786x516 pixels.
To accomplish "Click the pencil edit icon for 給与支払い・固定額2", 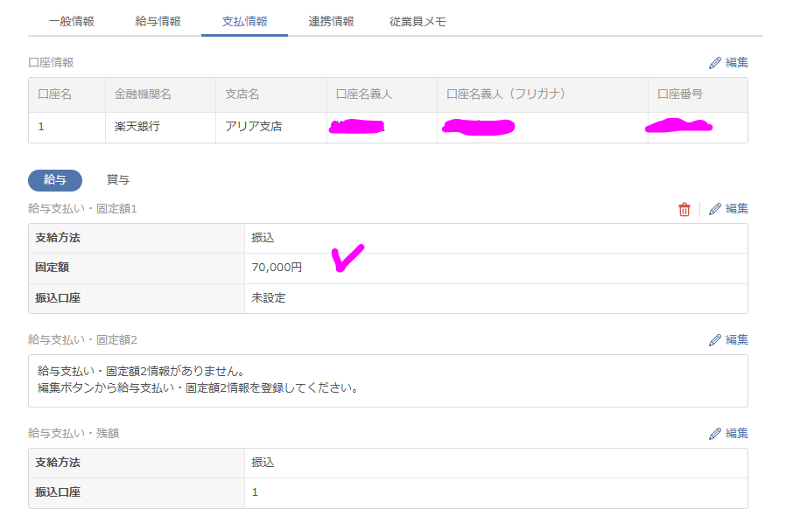I will tap(715, 339).
